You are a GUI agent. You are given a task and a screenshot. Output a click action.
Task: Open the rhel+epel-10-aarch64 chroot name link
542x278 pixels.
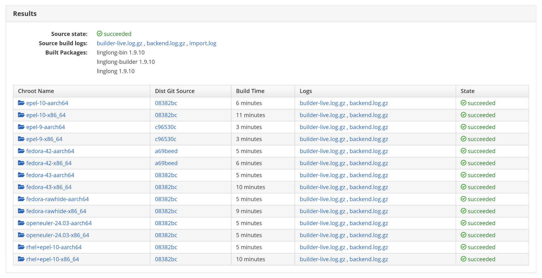tap(54, 247)
